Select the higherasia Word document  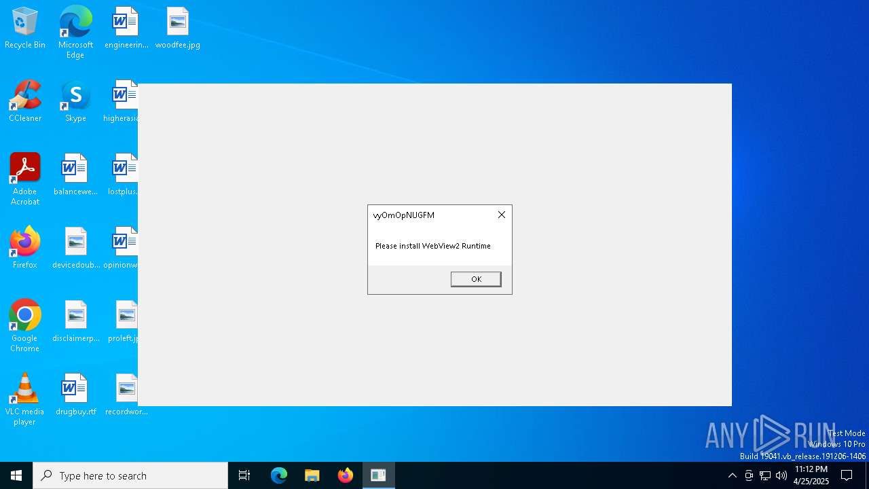(x=121, y=102)
